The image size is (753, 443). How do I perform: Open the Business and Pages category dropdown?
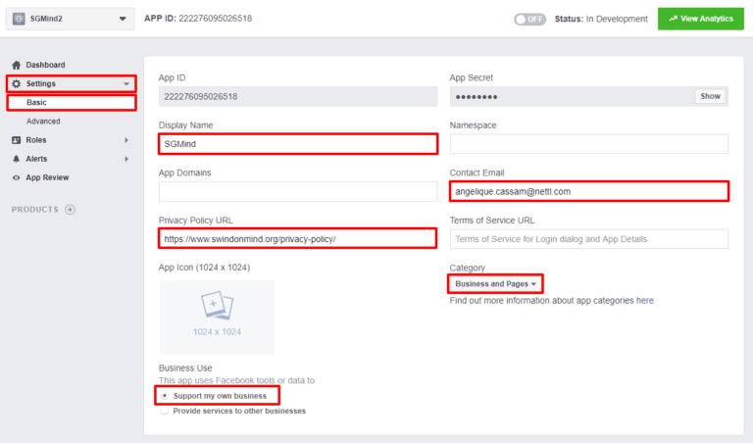[x=495, y=284]
